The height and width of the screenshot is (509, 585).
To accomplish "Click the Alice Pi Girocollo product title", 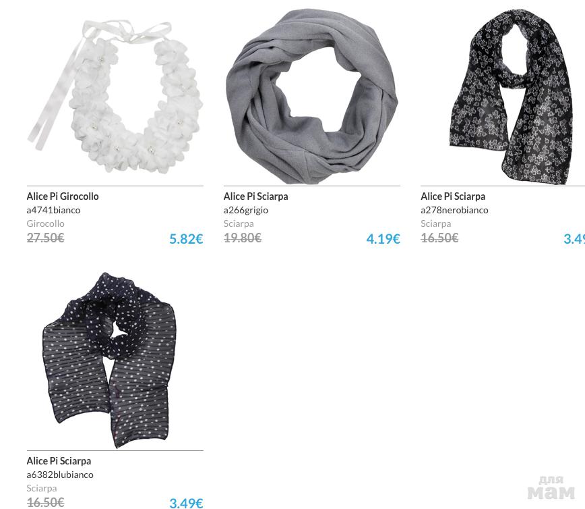I will point(63,196).
